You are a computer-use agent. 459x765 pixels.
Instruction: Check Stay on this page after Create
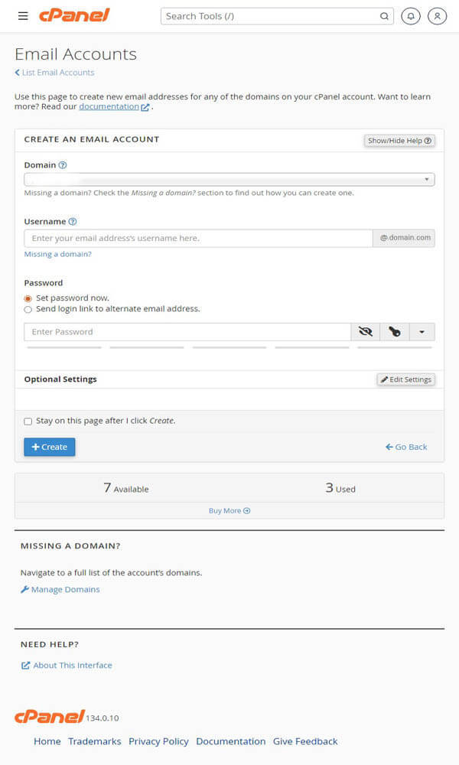[x=28, y=421]
